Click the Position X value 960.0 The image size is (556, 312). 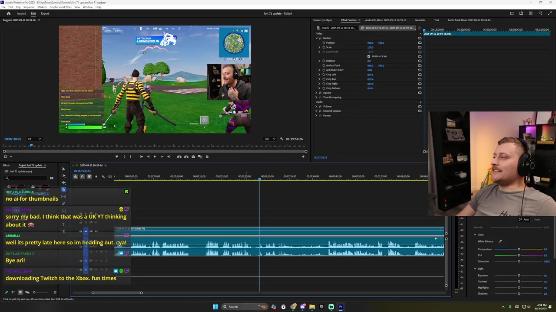[x=370, y=43]
